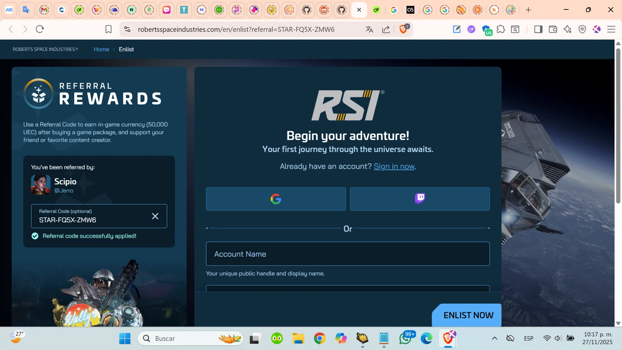Image resolution: width=622 pixels, height=350 pixels.
Task: Open WhatsApp from taskbar
Action: [x=406, y=338]
